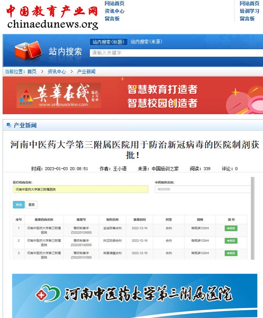Open 产业新闻 in the breadcrumb trail
This screenshot has width=263, height=318.
86,71
